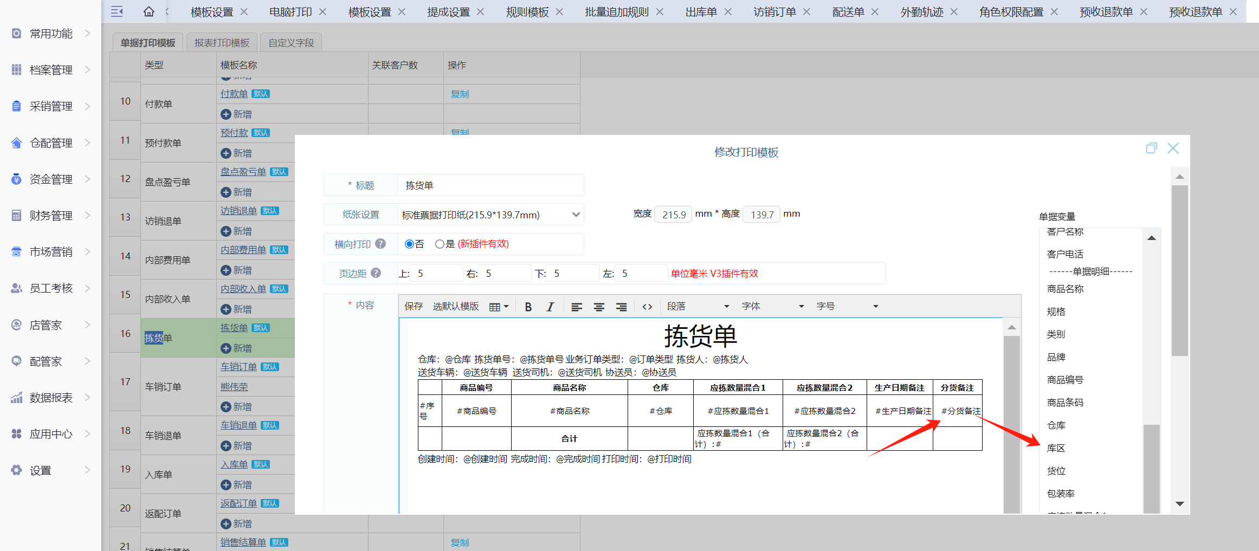Click 保存 in the editor toolbar

[414, 307]
